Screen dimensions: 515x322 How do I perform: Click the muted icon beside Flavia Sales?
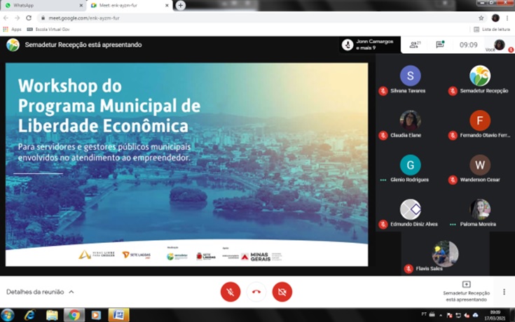point(408,269)
